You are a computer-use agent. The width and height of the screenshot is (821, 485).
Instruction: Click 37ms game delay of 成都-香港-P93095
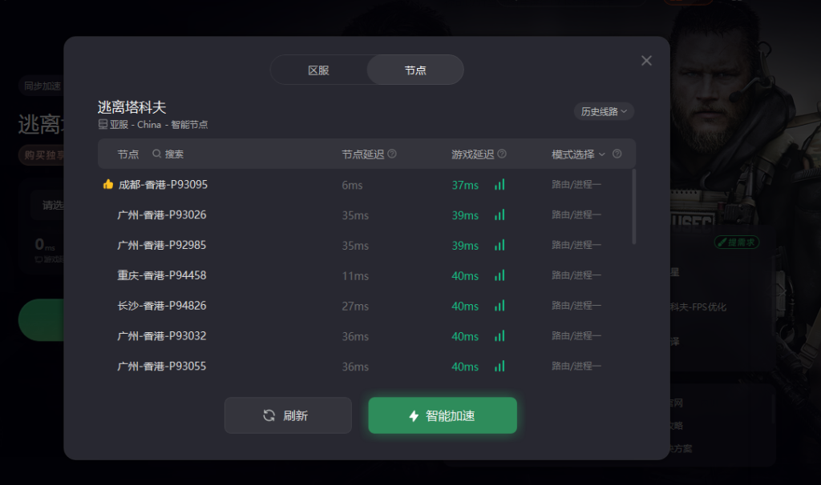[x=465, y=185]
